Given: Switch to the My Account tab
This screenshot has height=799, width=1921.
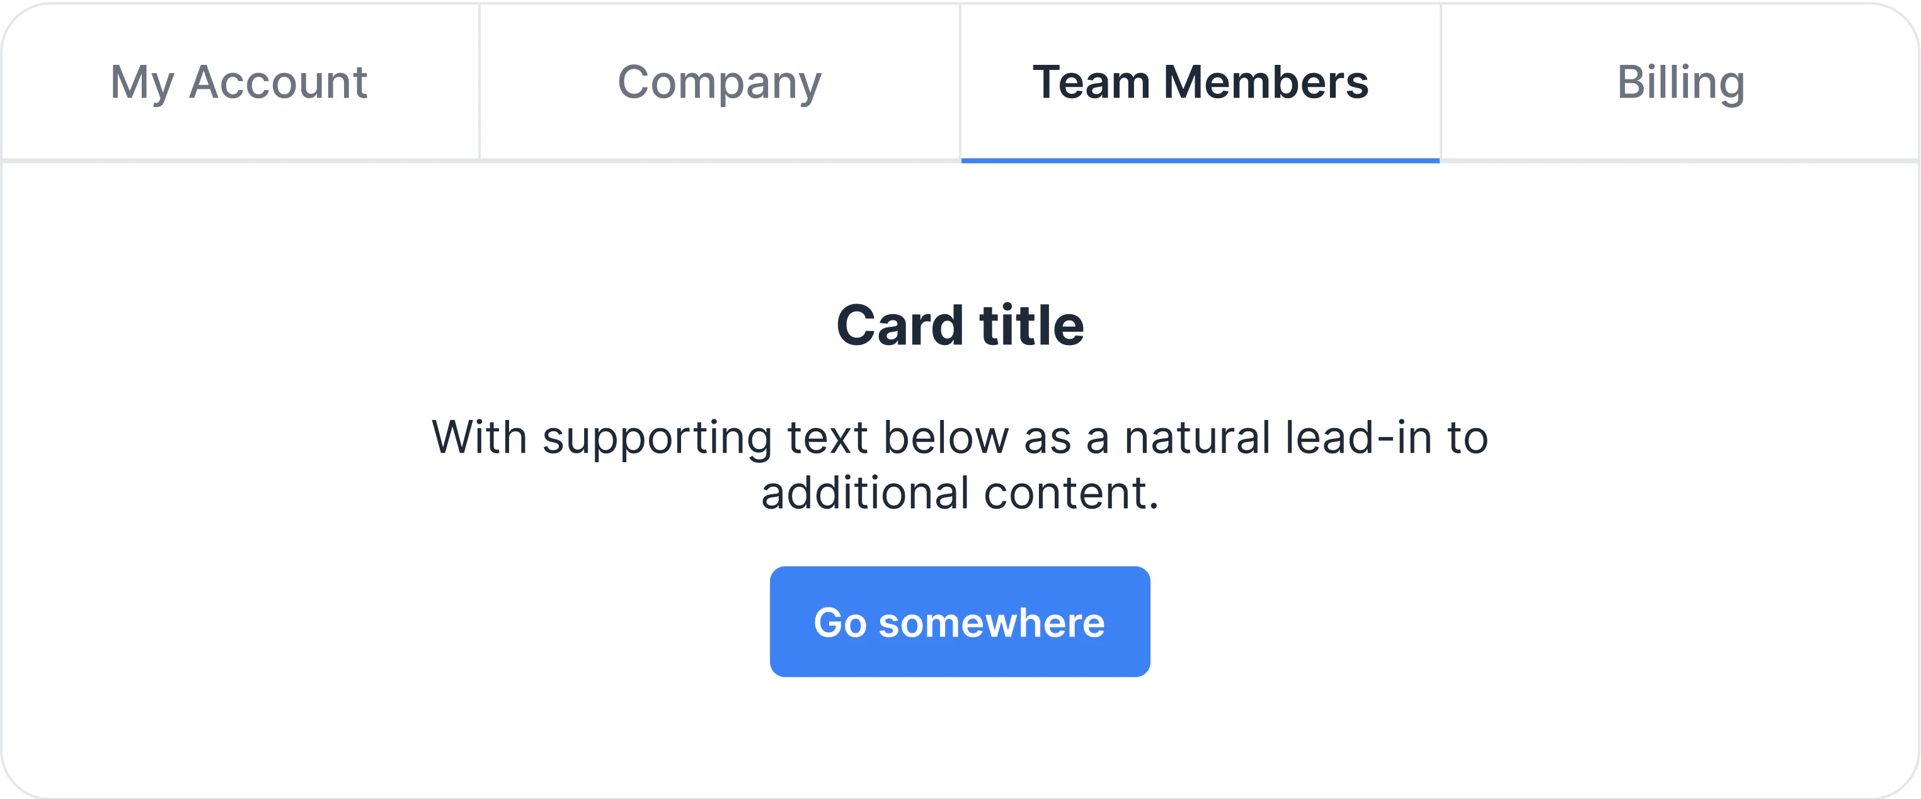Looking at the screenshot, I should (x=239, y=82).
